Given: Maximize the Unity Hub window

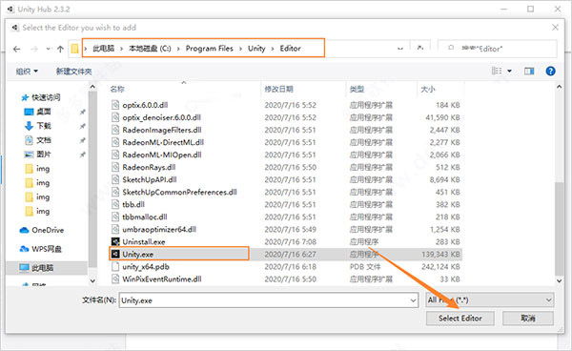Looking at the screenshot, I should [530, 9].
